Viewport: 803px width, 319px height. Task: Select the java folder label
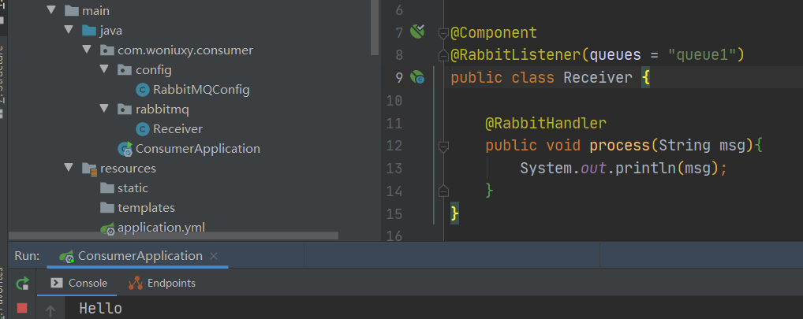[x=110, y=31]
